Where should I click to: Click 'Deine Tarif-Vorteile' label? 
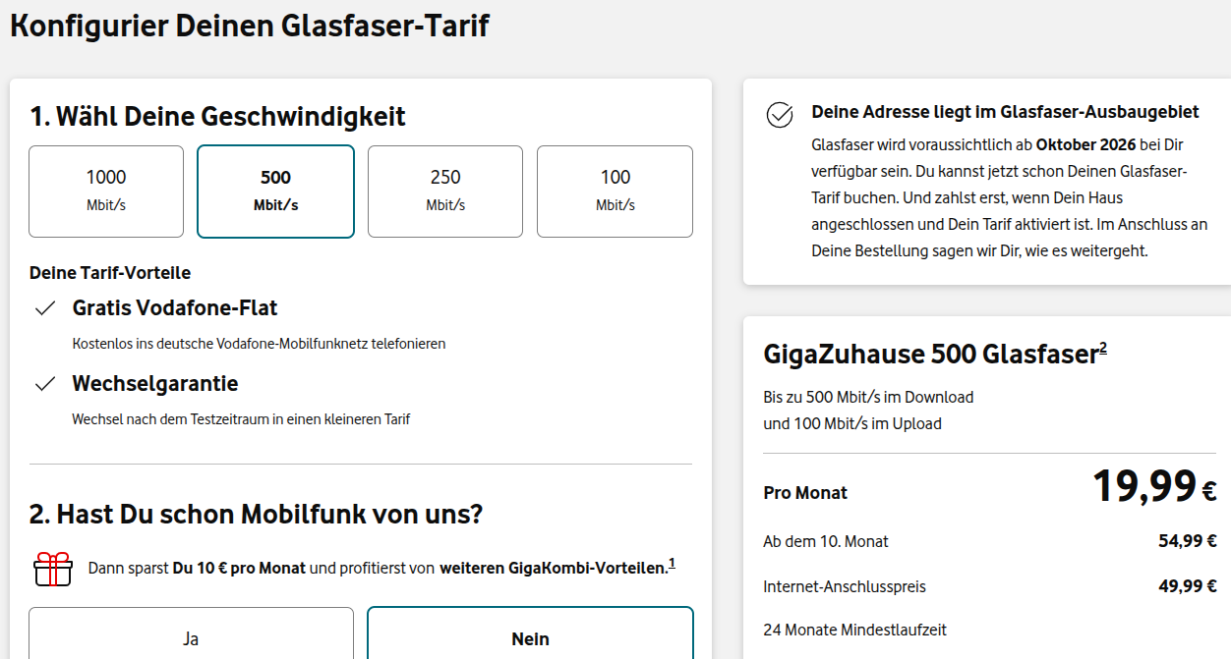pyautogui.click(x=110, y=273)
